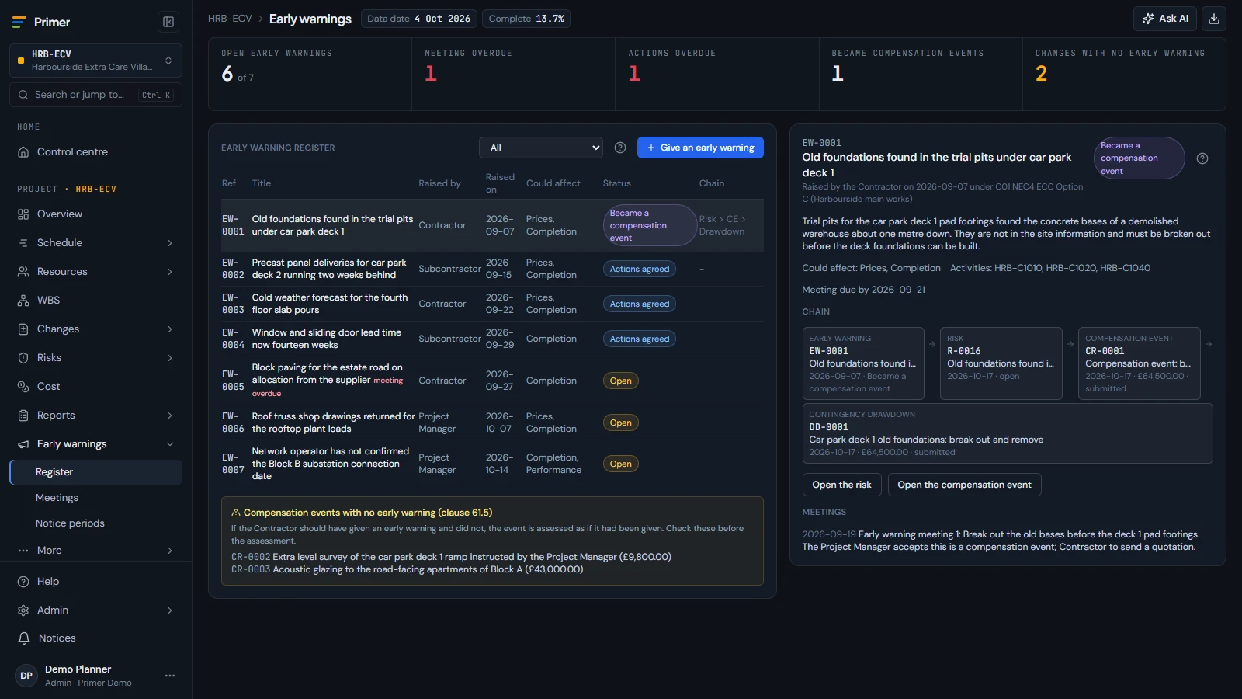
Task: Click the Notices bell icon
Action: pyautogui.click(x=24, y=638)
